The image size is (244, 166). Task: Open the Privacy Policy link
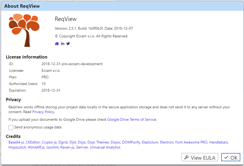pyautogui.click(x=43, y=112)
